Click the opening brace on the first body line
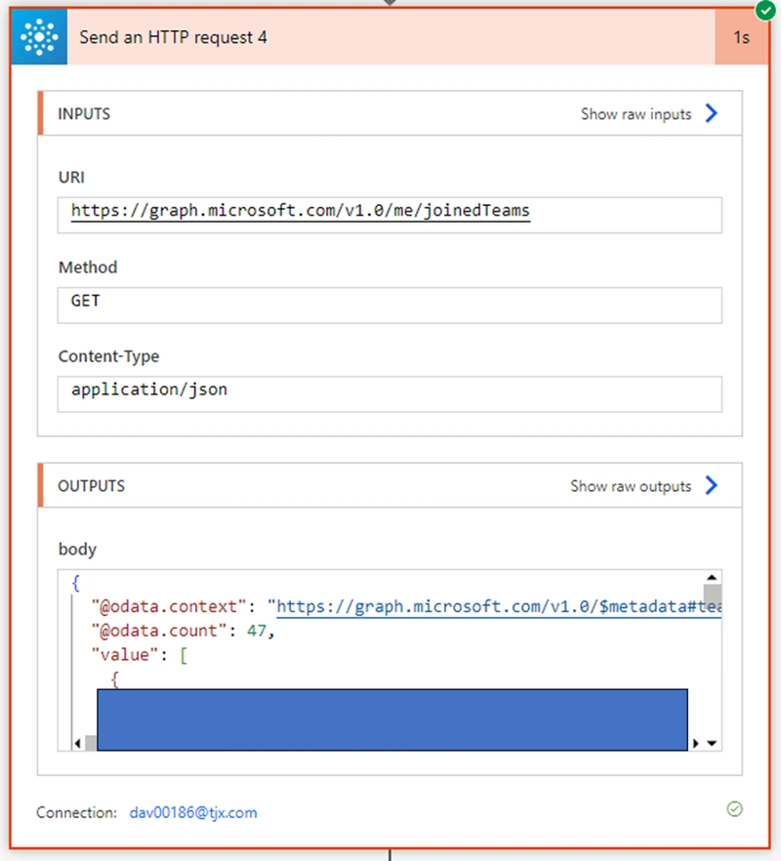Viewport: 781px width, 861px height. [x=76, y=583]
